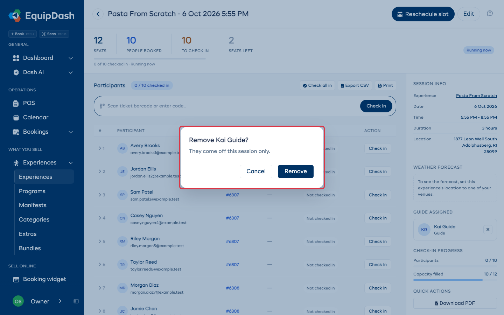Collapse sidebar using the panel icon near Owner
Screen dimensions: 504x315
(x=76, y=301)
